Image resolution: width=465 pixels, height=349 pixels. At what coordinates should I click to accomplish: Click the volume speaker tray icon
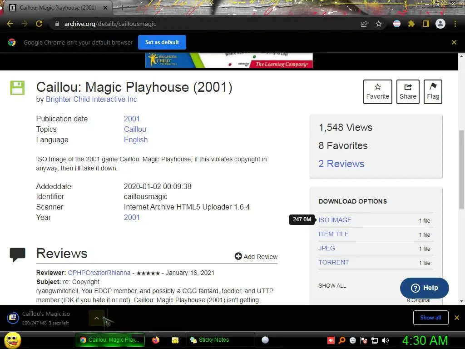(x=386, y=340)
